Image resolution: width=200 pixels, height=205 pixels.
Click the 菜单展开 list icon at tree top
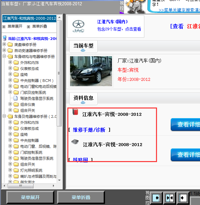pyautogui.click(x=4, y=27)
